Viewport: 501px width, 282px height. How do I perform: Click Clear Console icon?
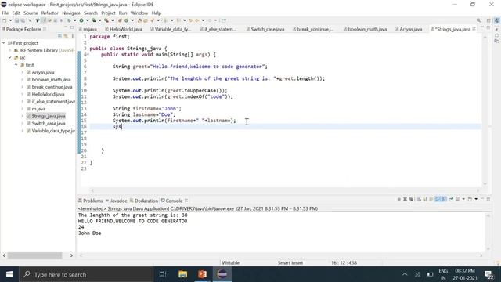(419, 199)
